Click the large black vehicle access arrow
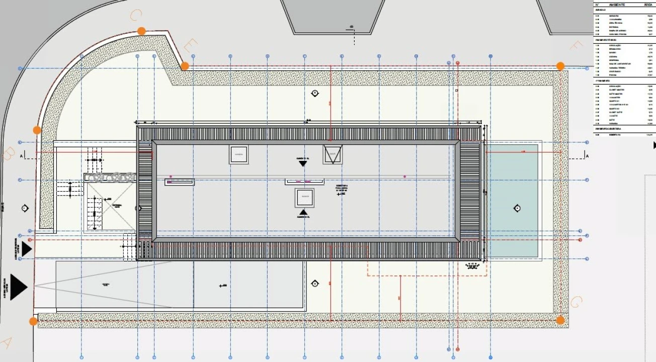The height and width of the screenshot is (362, 656). [x=19, y=286]
